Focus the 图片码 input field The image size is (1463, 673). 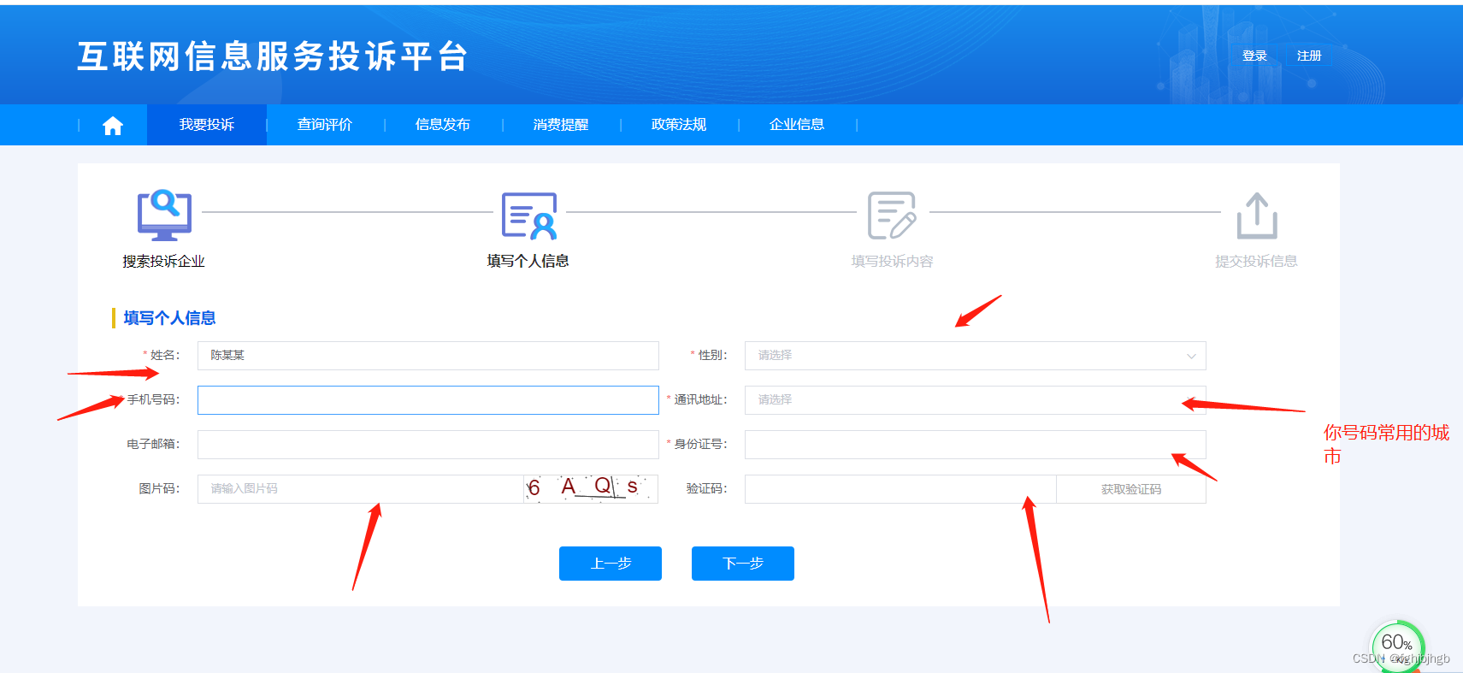tap(360, 489)
